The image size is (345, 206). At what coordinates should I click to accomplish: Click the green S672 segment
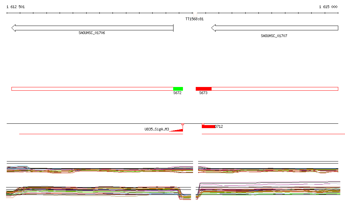pyautogui.click(x=178, y=89)
